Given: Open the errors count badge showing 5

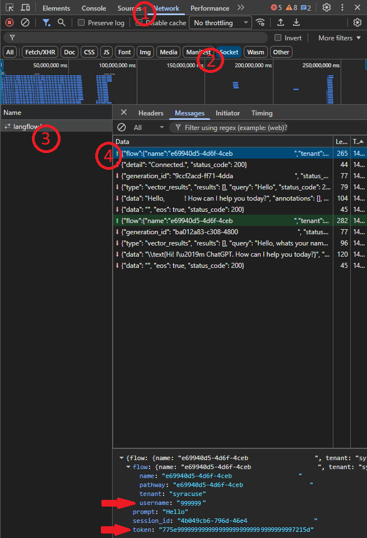Looking at the screenshot, I should tap(276, 7).
